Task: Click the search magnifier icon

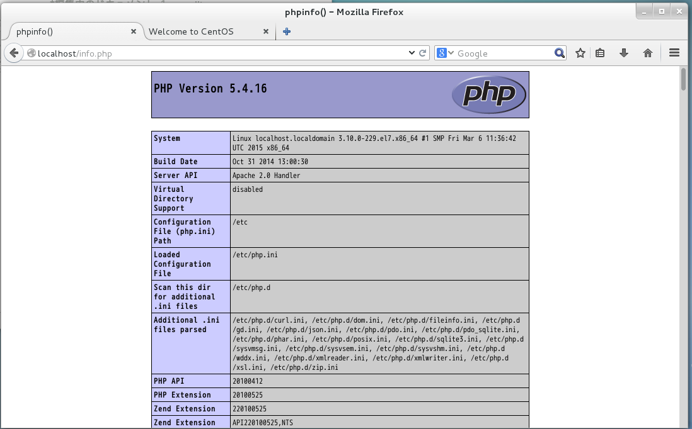Action: click(x=558, y=53)
